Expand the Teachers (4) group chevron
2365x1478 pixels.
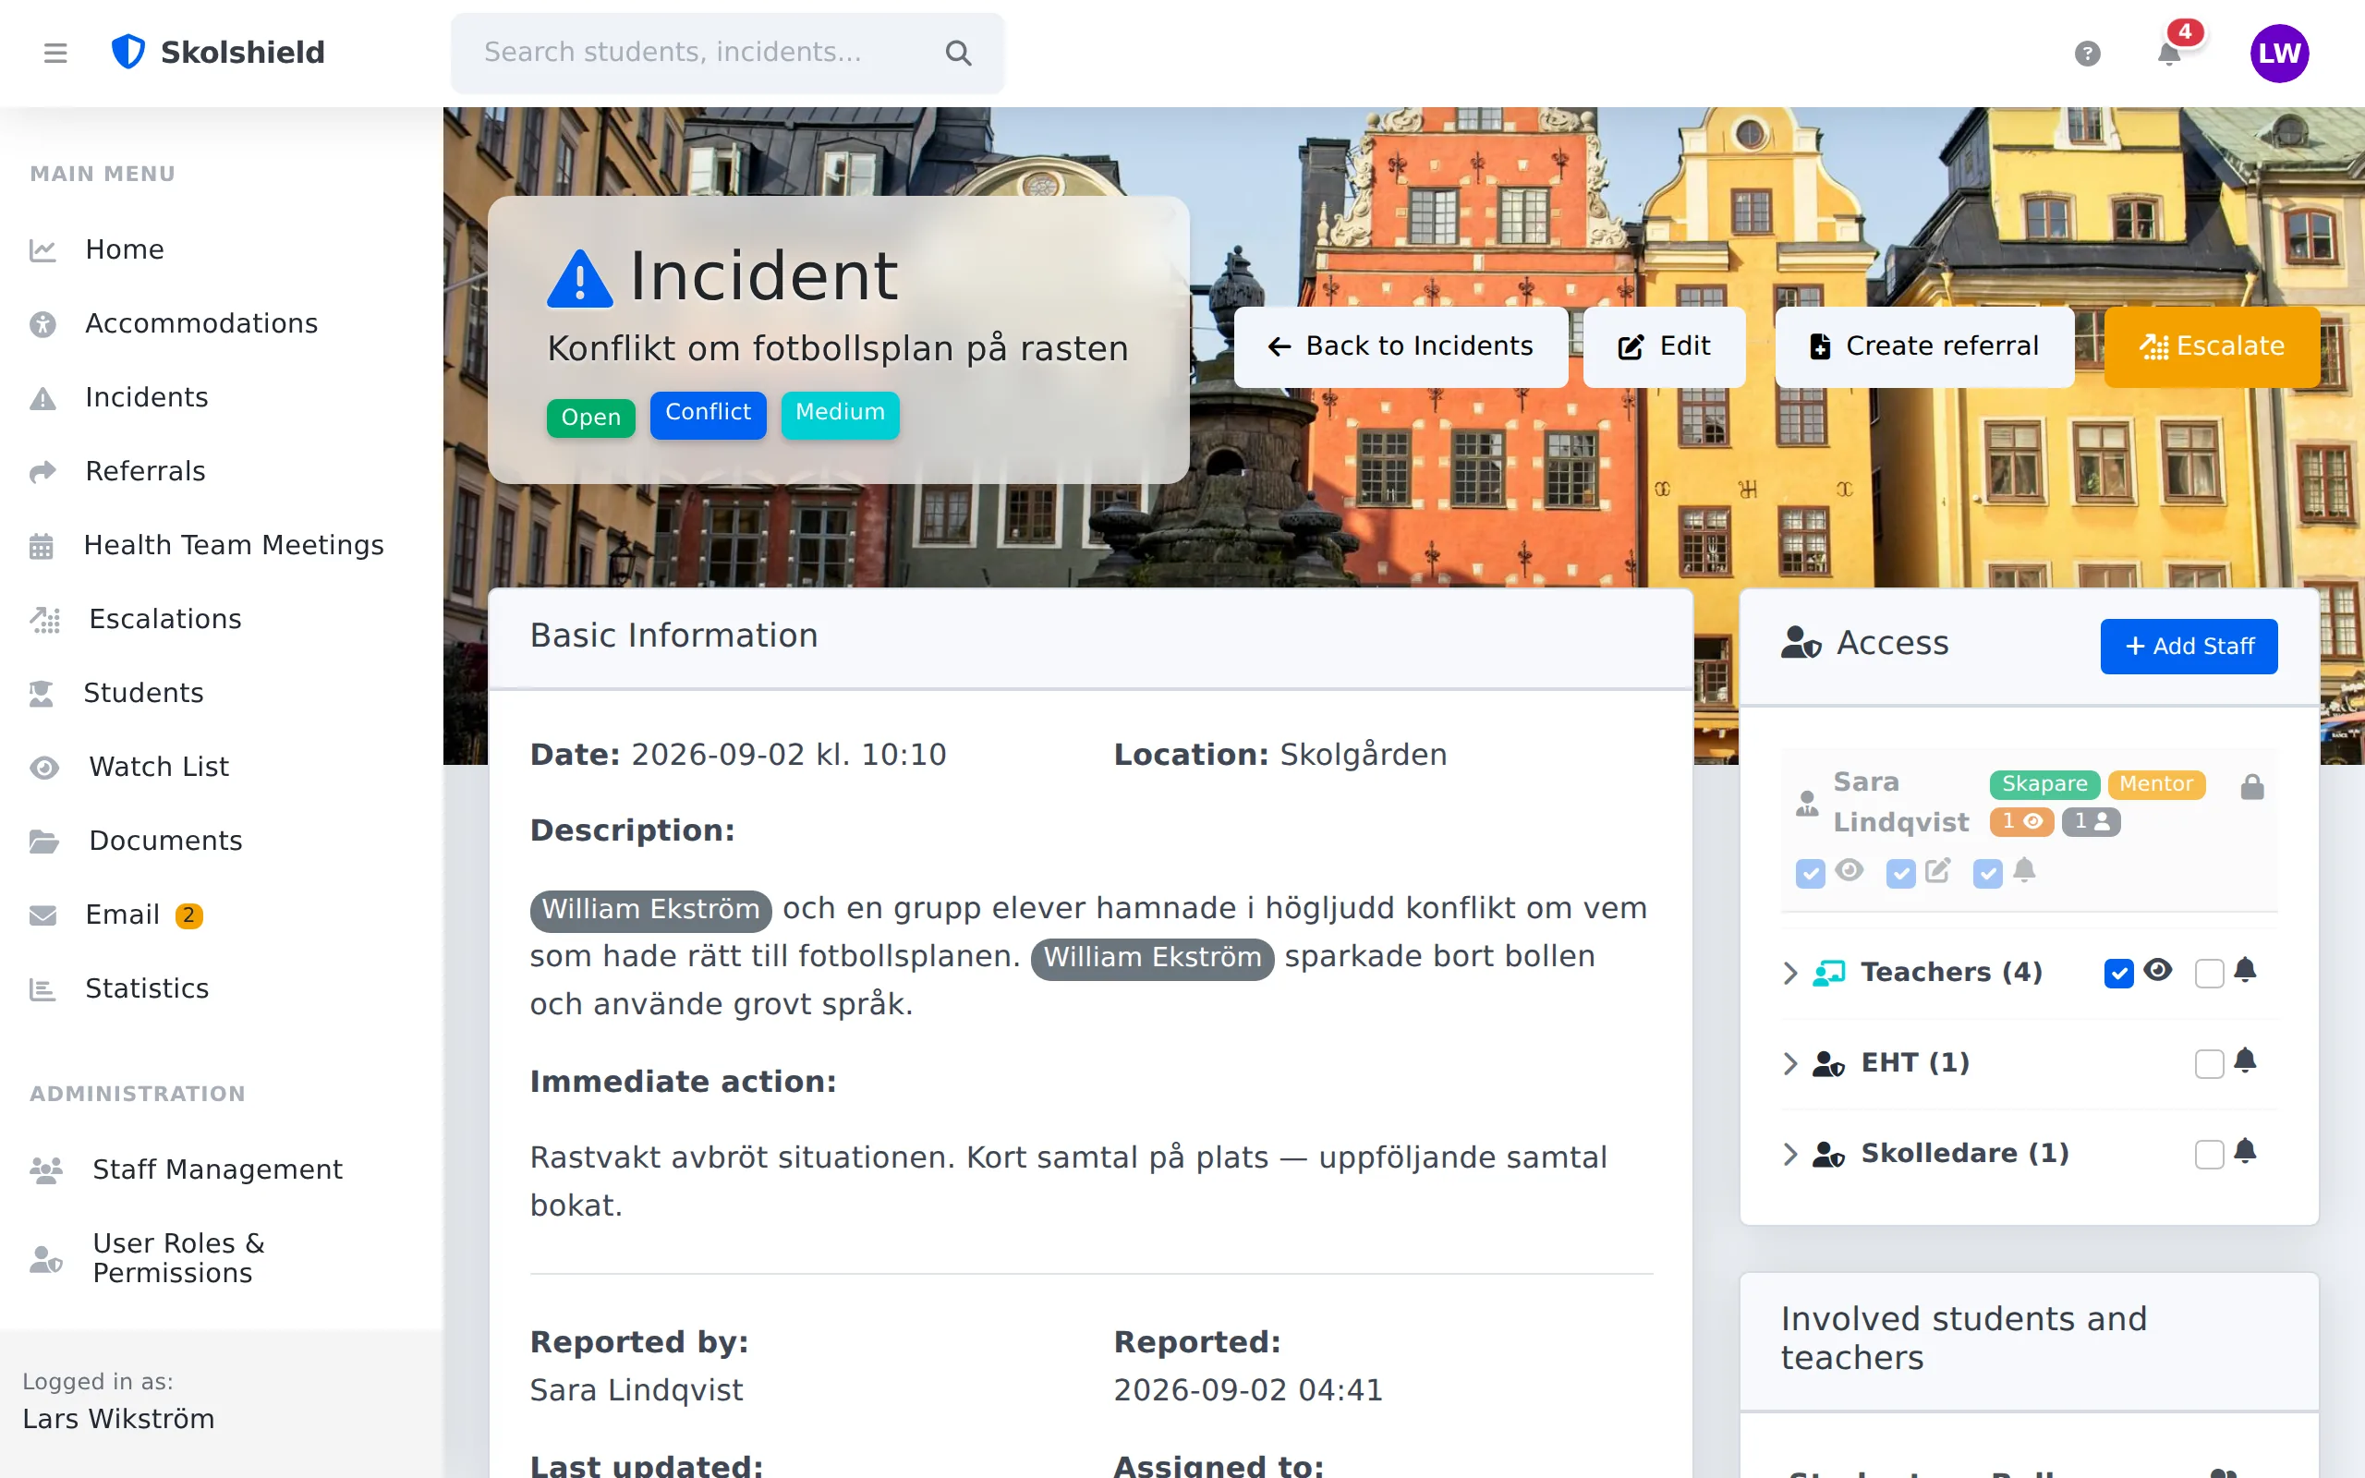pyautogui.click(x=1789, y=974)
